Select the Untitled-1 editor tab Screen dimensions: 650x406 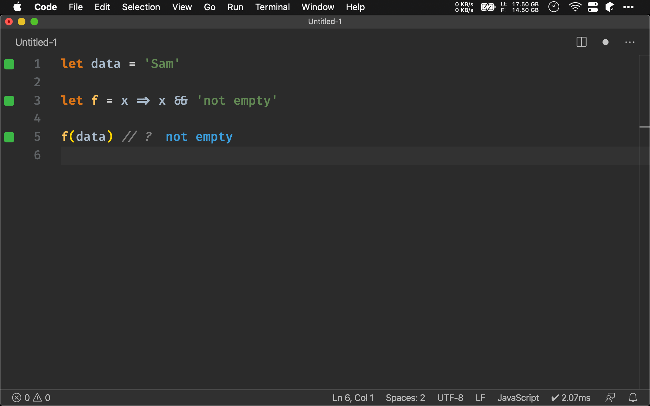36,42
